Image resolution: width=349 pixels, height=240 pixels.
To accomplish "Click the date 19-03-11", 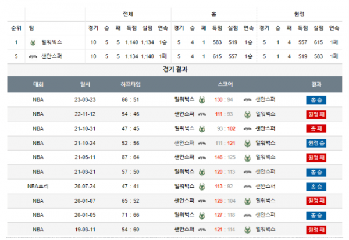I will coord(85,230).
